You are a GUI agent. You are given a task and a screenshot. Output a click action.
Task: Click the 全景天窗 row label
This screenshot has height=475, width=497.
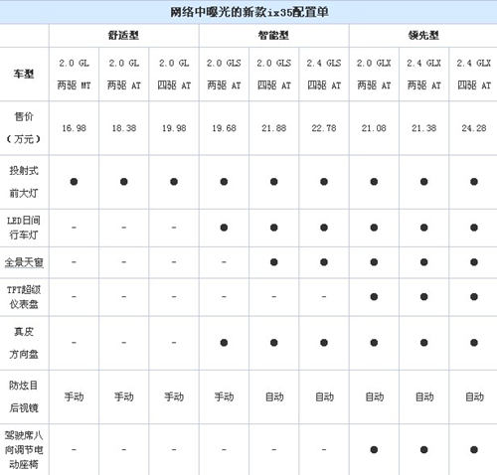click(24, 262)
